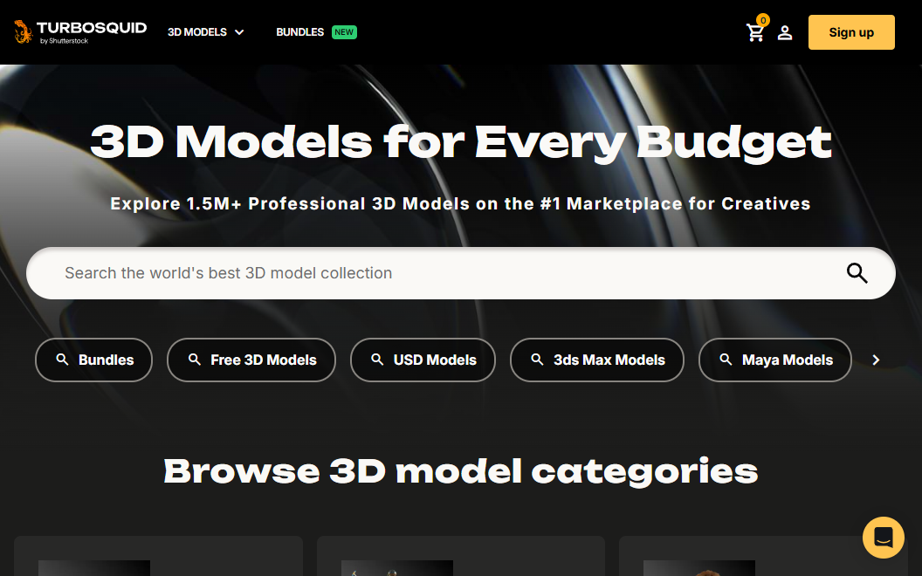Click the green NEW badge
The height and width of the screenshot is (576, 922).
(344, 32)
